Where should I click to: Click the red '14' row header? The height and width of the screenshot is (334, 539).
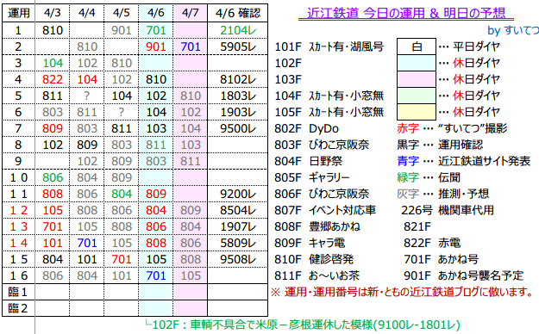tap(19, 243)
